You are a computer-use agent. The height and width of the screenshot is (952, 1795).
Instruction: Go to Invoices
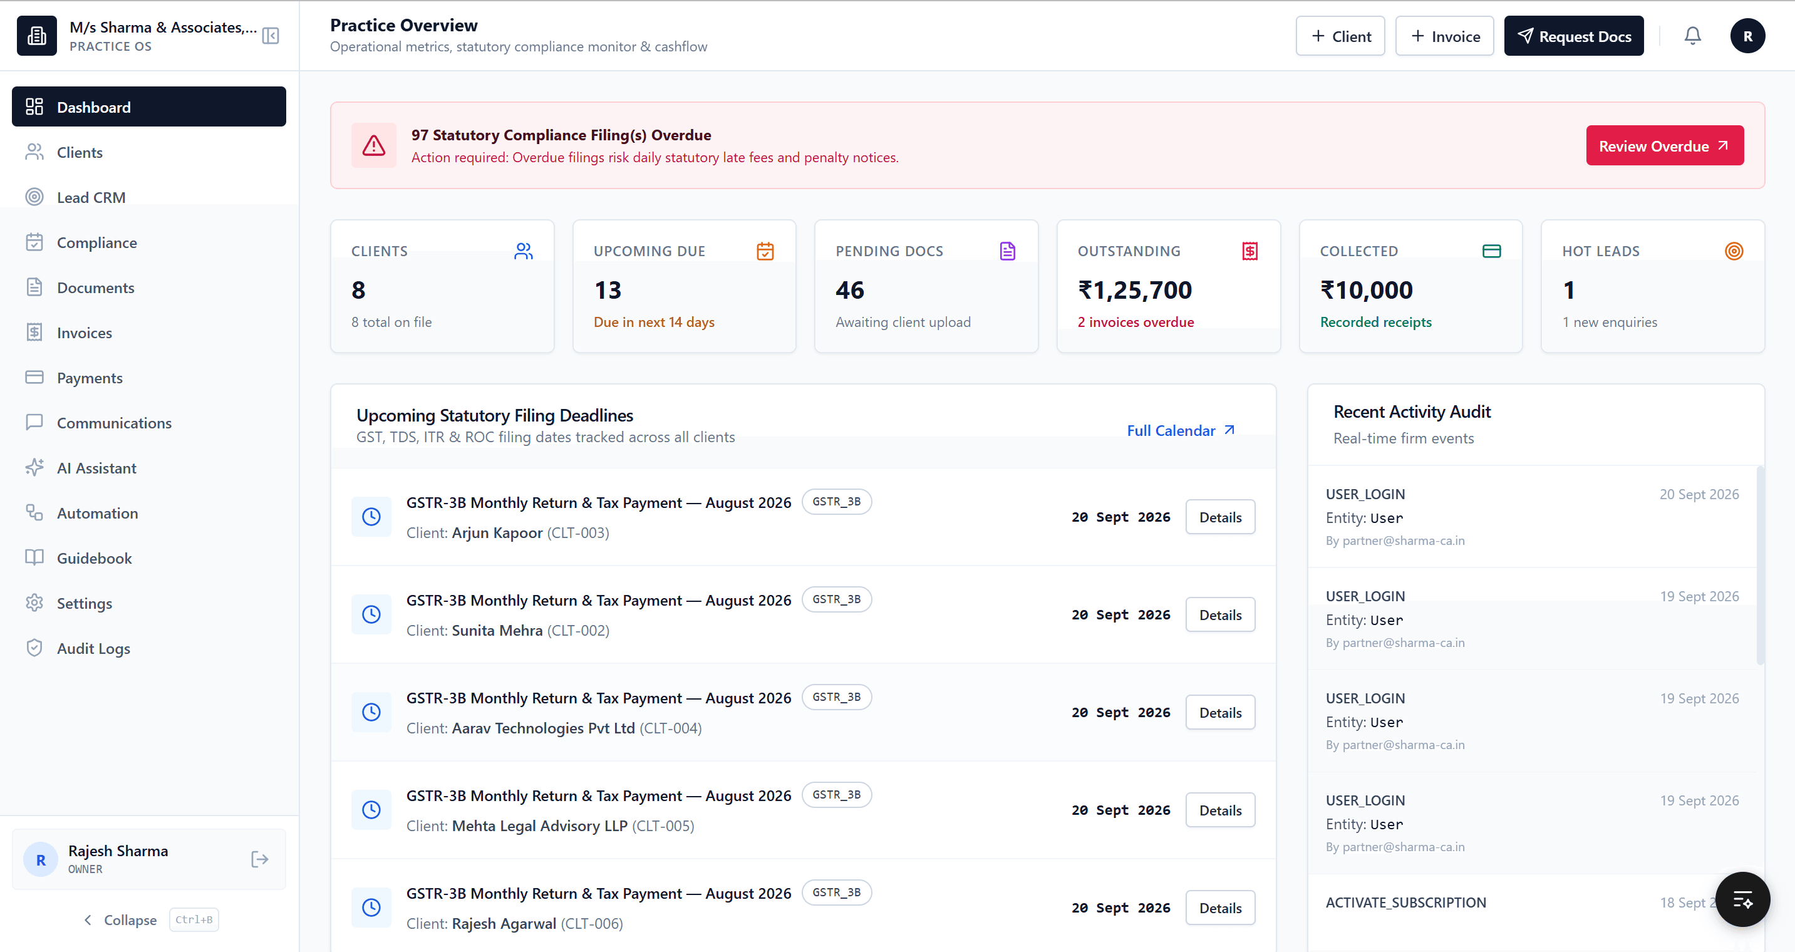pyautogui.click(x=148, y=333)
